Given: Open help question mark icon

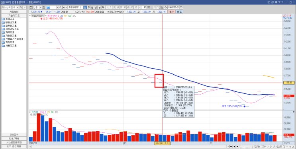Looking at the screenshot, I should (x=282, y=2).
